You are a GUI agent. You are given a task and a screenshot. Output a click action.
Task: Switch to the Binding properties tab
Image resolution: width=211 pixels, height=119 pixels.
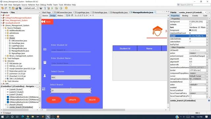click(x=185, y=16)
